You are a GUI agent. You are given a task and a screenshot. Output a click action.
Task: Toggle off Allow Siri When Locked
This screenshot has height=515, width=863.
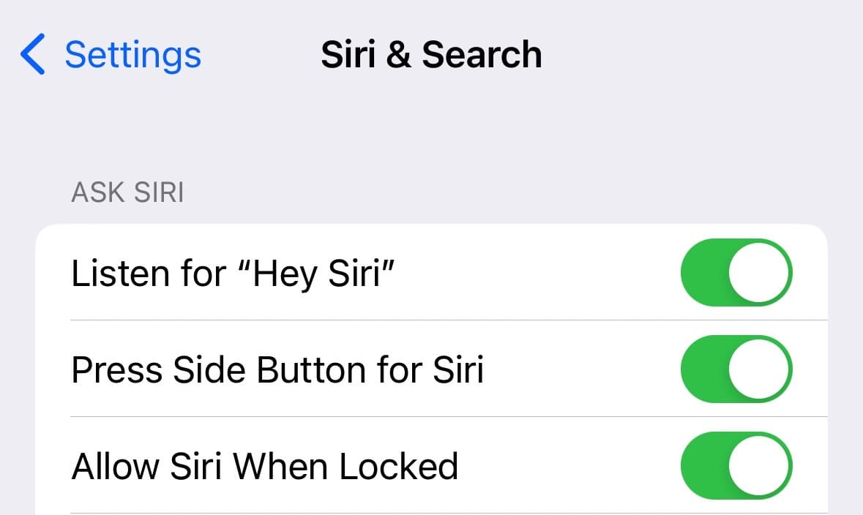tap(736, 465)
